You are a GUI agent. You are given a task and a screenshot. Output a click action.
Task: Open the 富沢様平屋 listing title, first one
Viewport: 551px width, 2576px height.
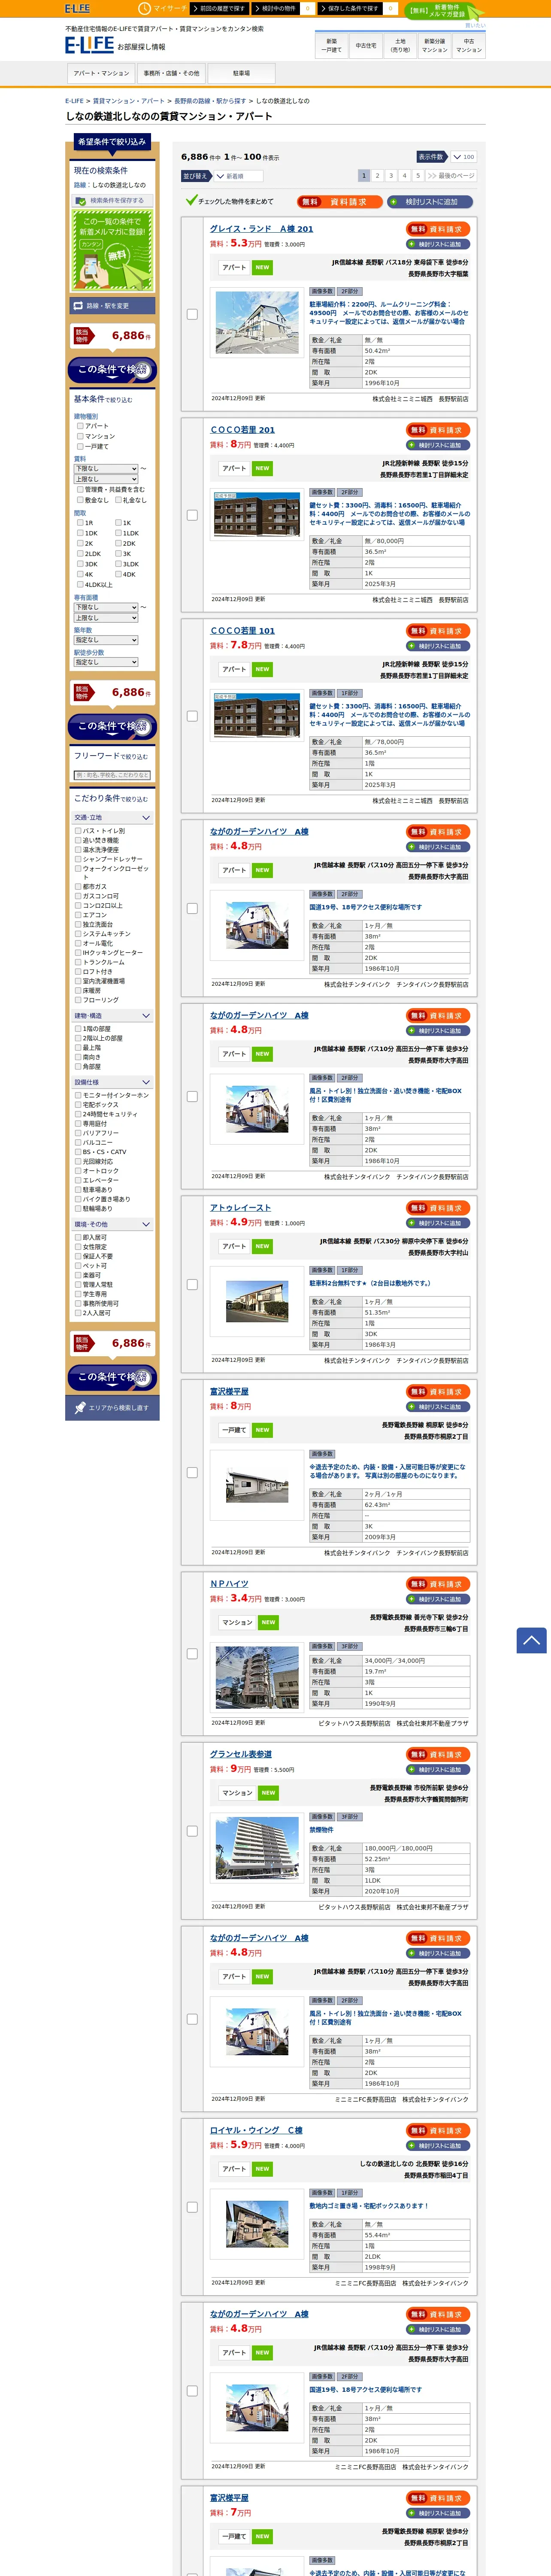click(229, 1391)
